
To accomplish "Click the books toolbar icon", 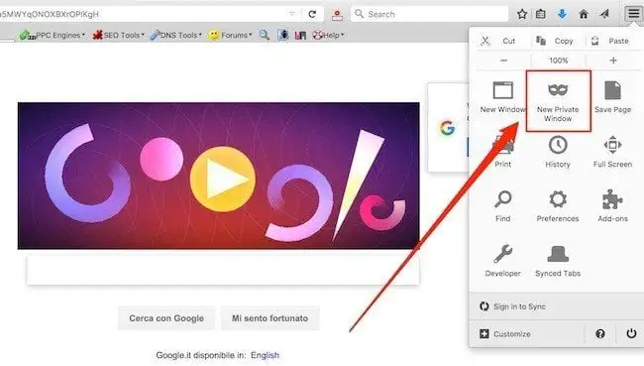I will [x=300, y=36].
